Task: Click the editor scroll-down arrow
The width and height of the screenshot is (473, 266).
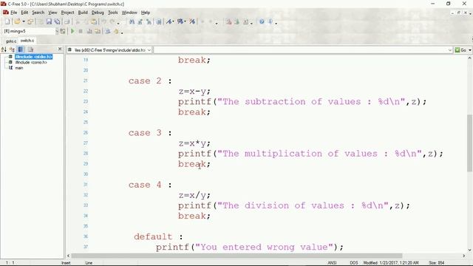Action: [x=469, y=250]
